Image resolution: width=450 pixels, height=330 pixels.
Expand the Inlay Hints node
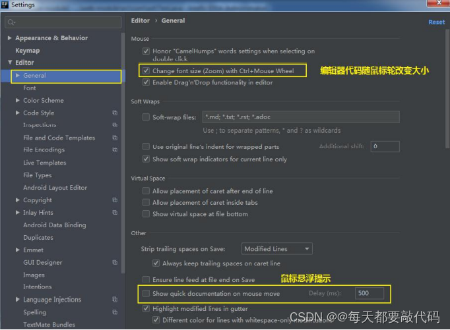[x=18, y=213]
